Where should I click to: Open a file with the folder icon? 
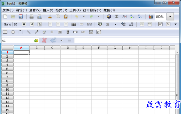tap(13, 16)
